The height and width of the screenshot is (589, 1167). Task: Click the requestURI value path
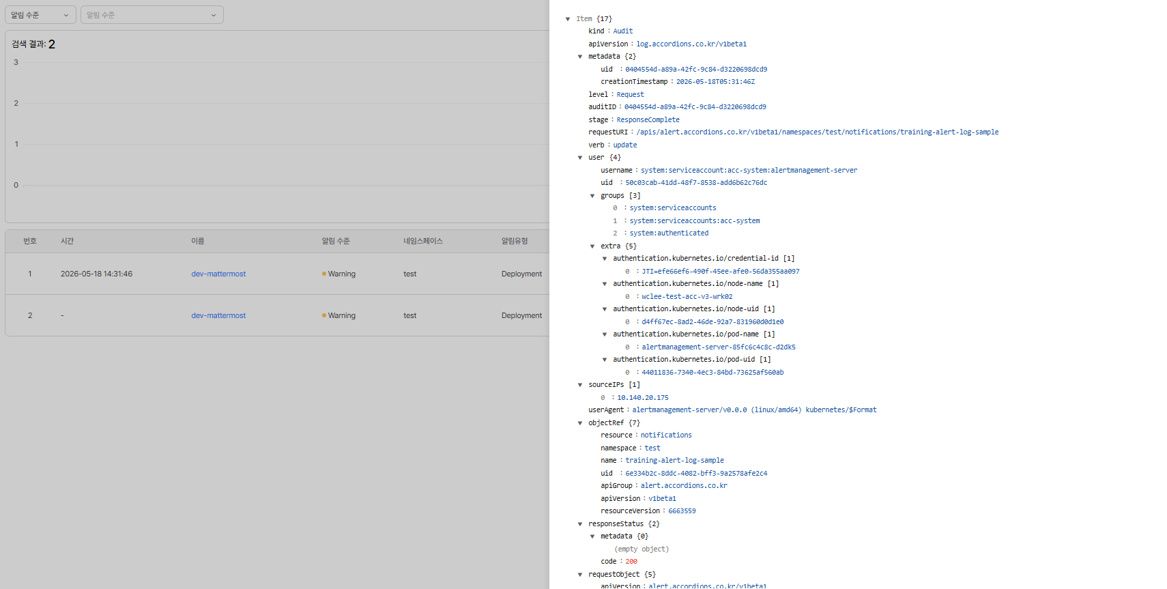pos(818,132)
